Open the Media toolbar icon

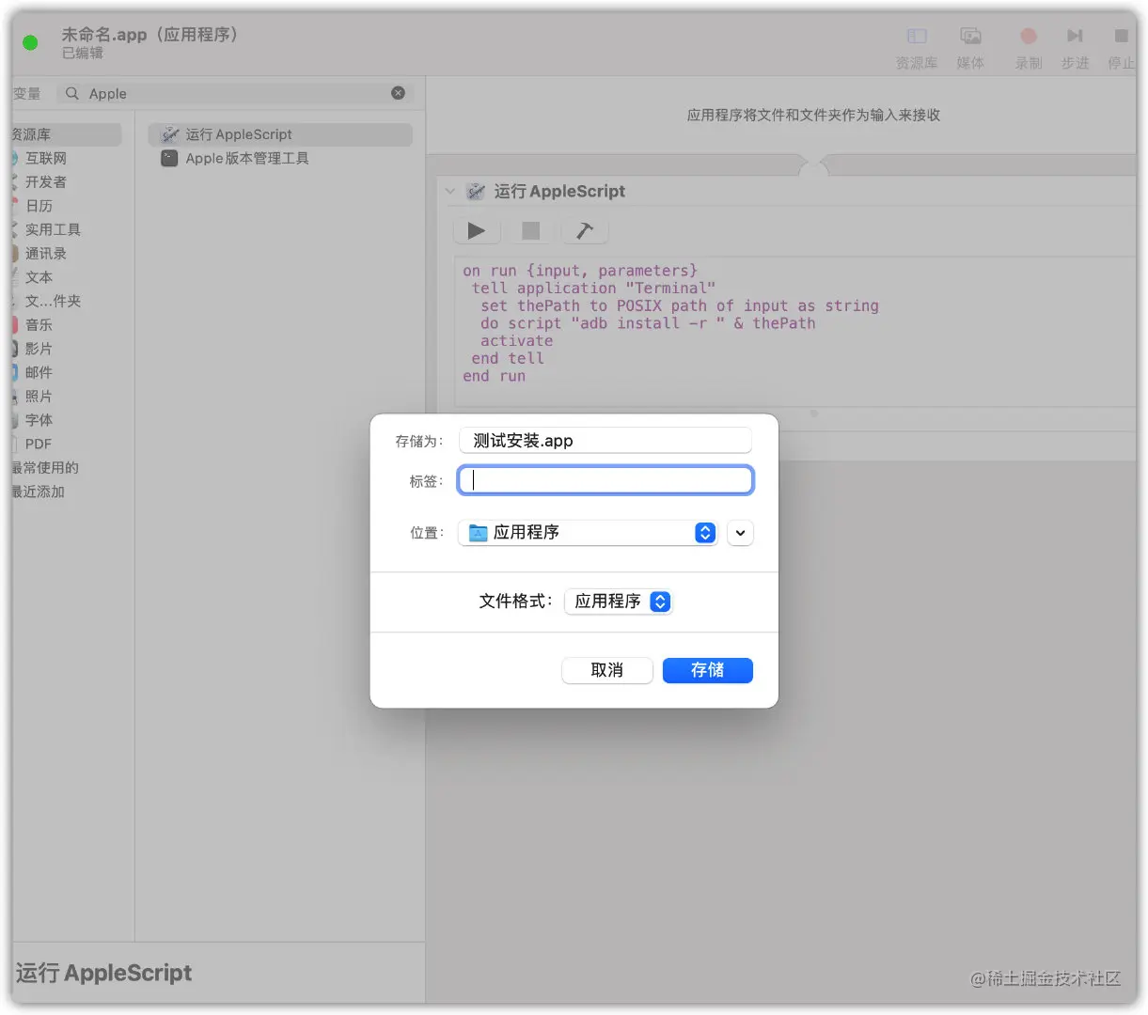(x=970, y=36)
